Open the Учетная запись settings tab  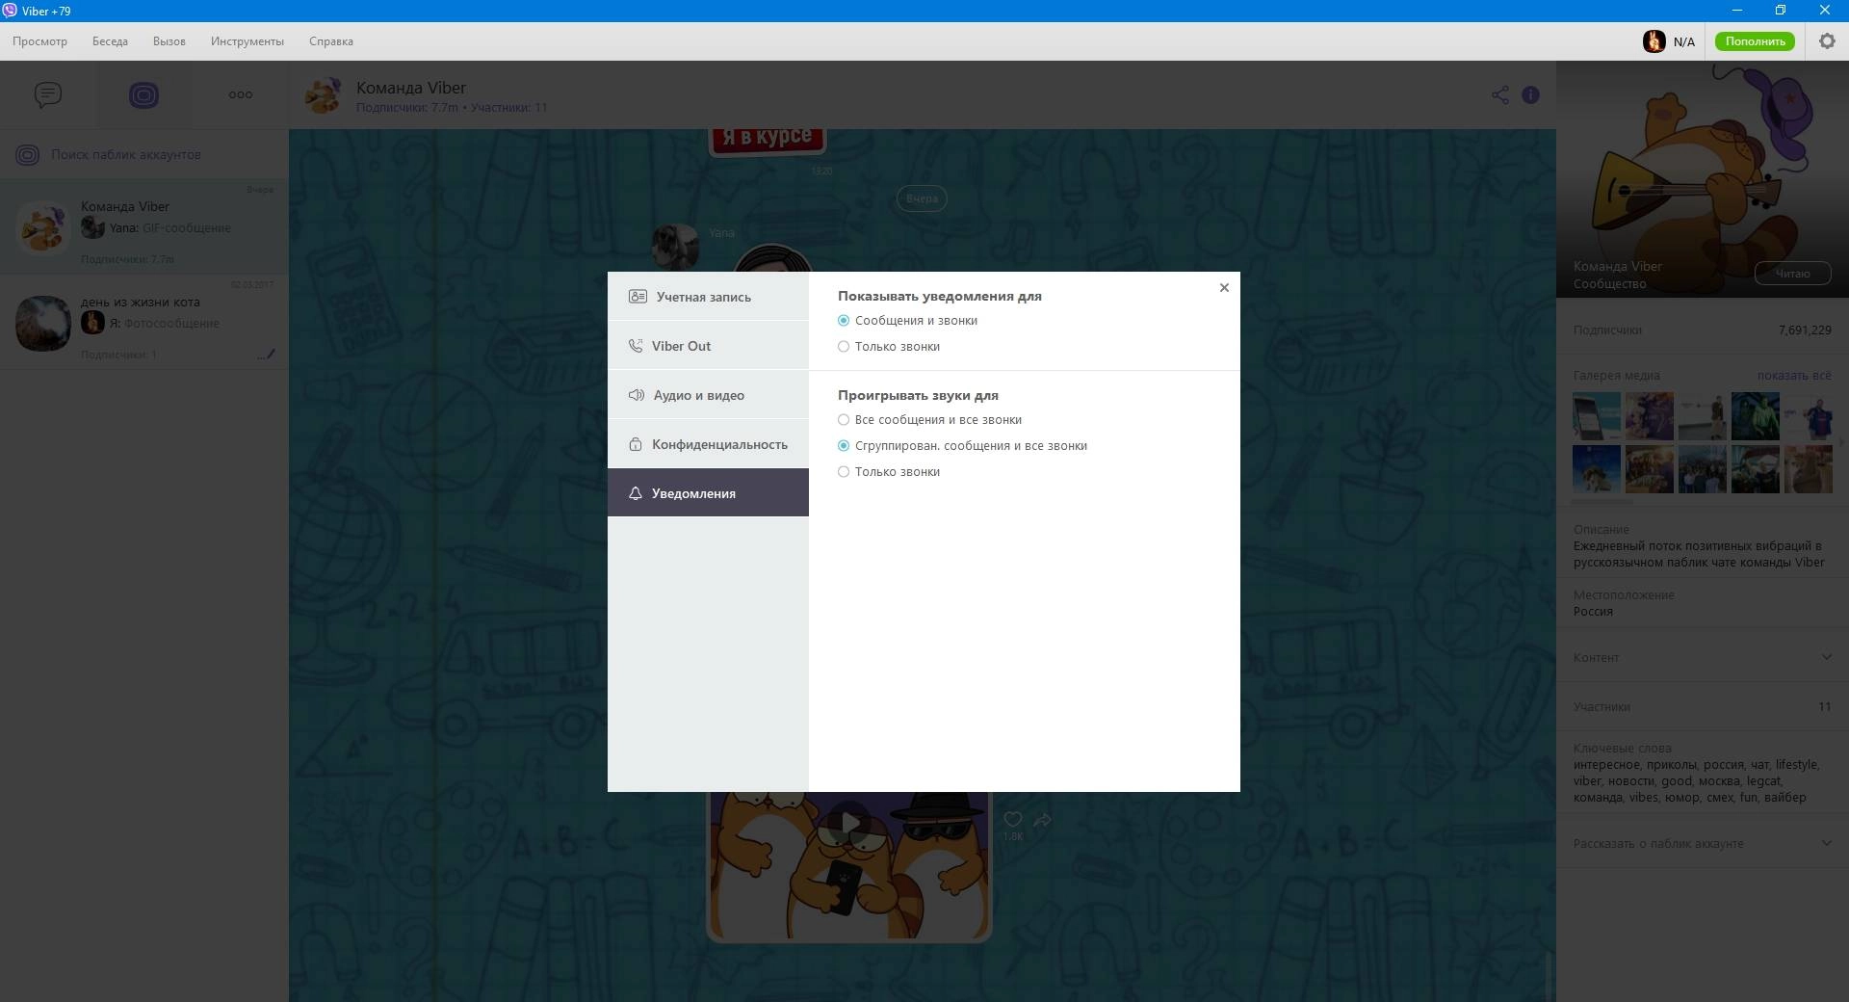(708, 297)
